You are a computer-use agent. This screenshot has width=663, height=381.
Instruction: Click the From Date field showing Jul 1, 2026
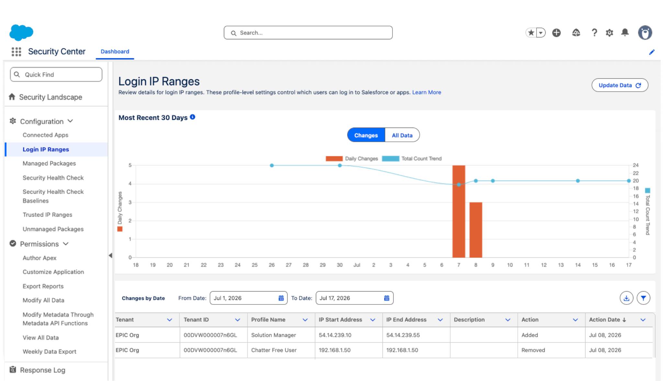coord(249,298)
